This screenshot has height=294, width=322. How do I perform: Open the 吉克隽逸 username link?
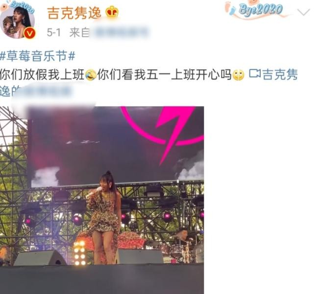[74, 13]
